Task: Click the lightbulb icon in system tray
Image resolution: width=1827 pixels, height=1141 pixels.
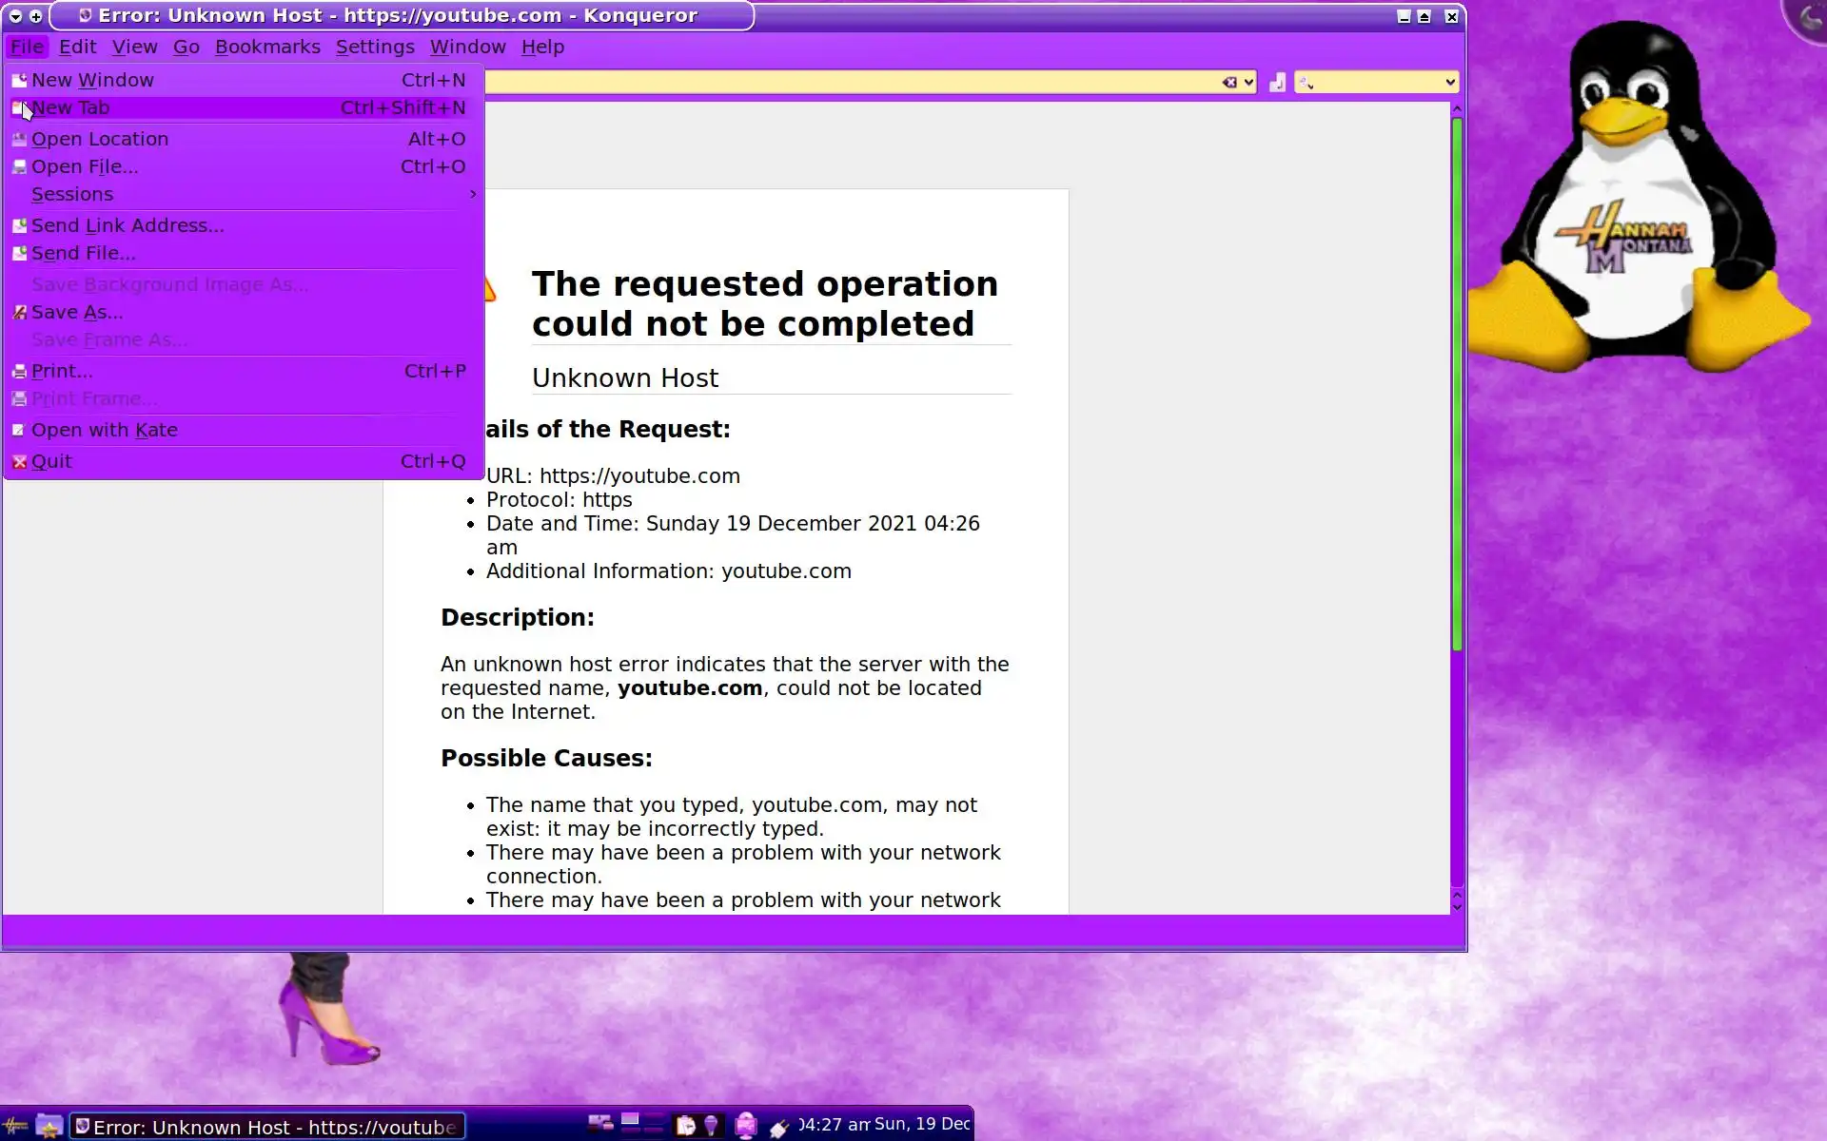Action: 711,1126
